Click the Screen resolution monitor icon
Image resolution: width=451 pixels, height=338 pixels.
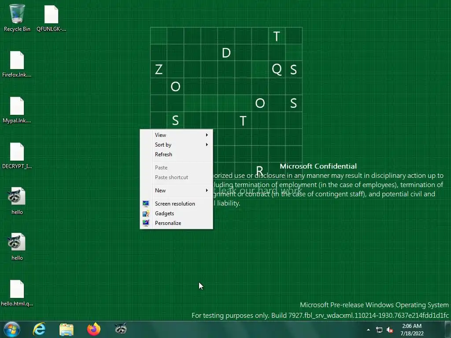click(146, 204)
